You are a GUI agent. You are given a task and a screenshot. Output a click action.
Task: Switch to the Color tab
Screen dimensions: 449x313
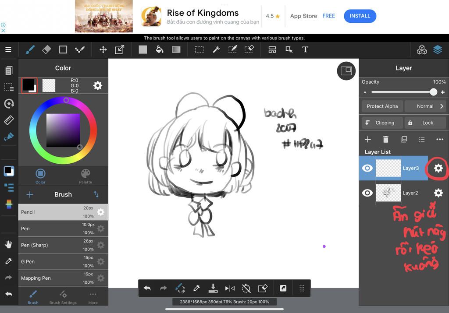(x=40, y=176)
